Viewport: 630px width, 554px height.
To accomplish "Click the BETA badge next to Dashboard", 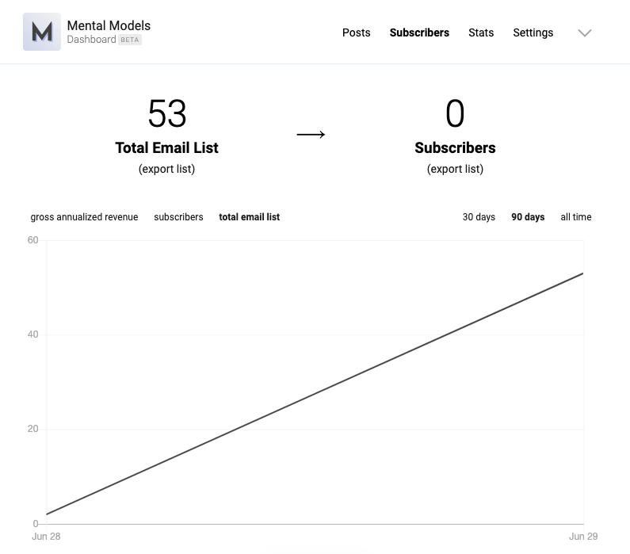I will 130,40.
